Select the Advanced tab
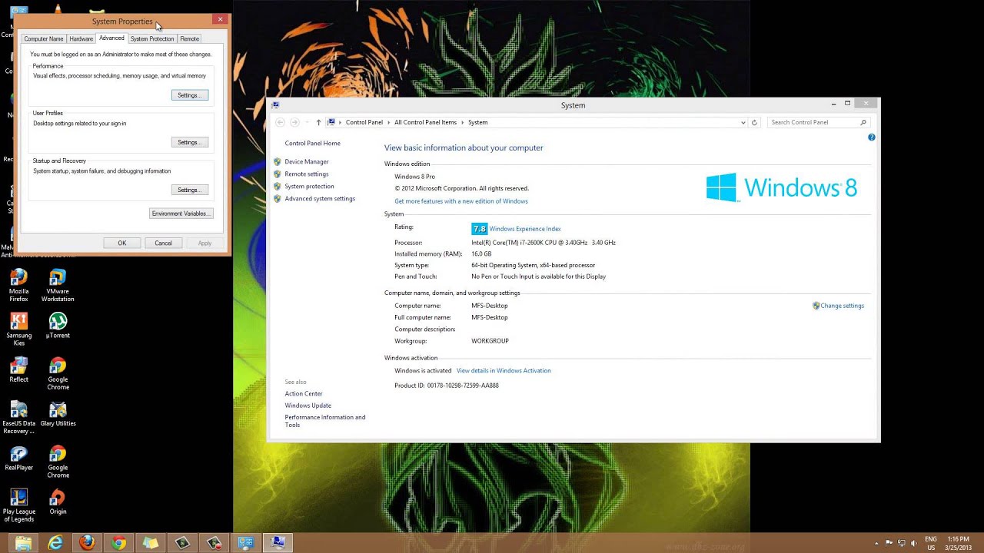 [x=111, y=38]
